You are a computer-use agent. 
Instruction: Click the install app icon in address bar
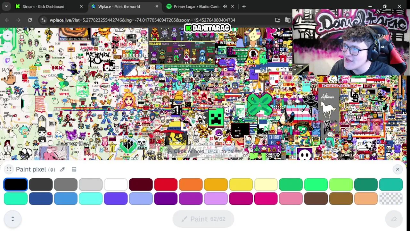(x=278, y=20)
